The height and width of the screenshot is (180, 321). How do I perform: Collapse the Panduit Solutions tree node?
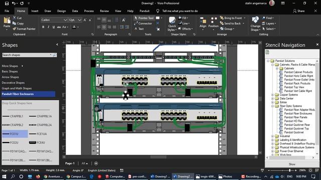click(268, 61)
